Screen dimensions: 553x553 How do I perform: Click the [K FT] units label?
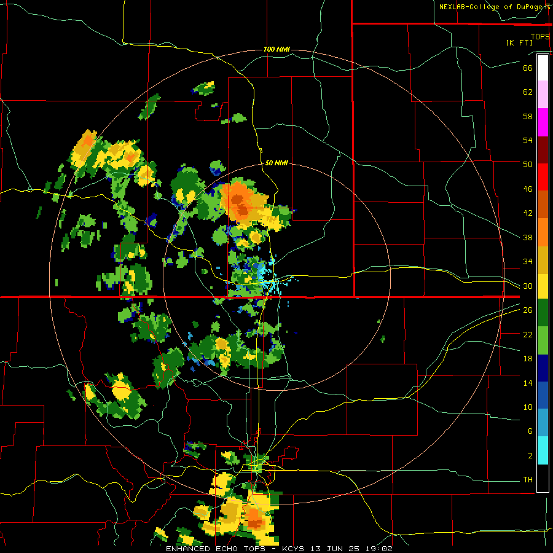coord(519,42)
